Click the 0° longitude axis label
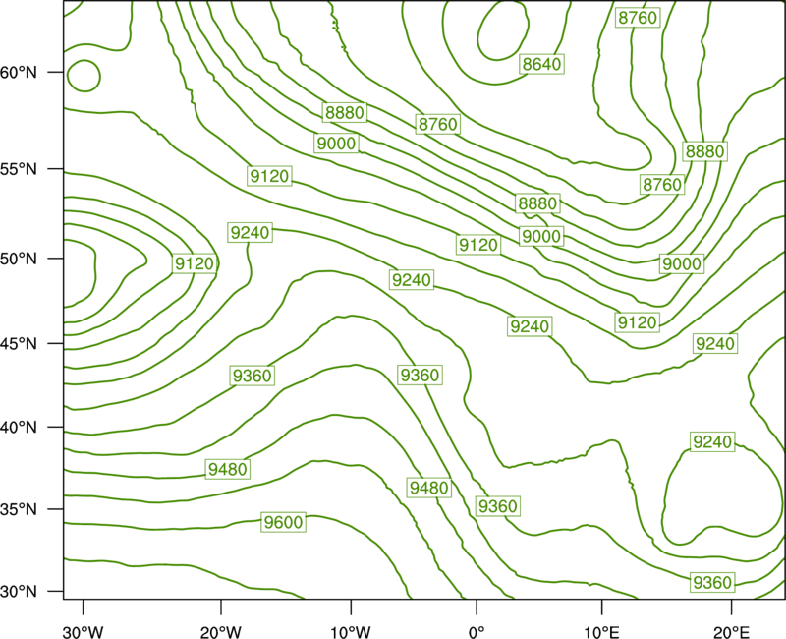786x639 pixels. 477,632
